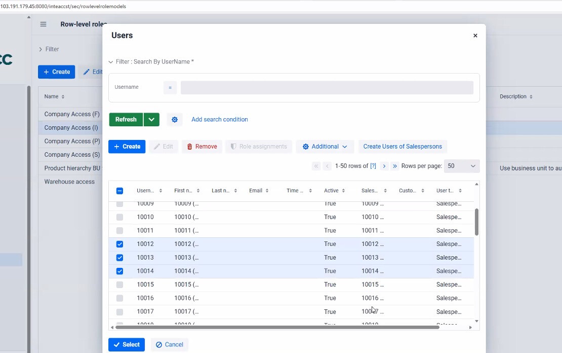The height and width of the screenshot is (353, 562).
Task: Click the horizontal table scrollbar
Action: (276, 327)
